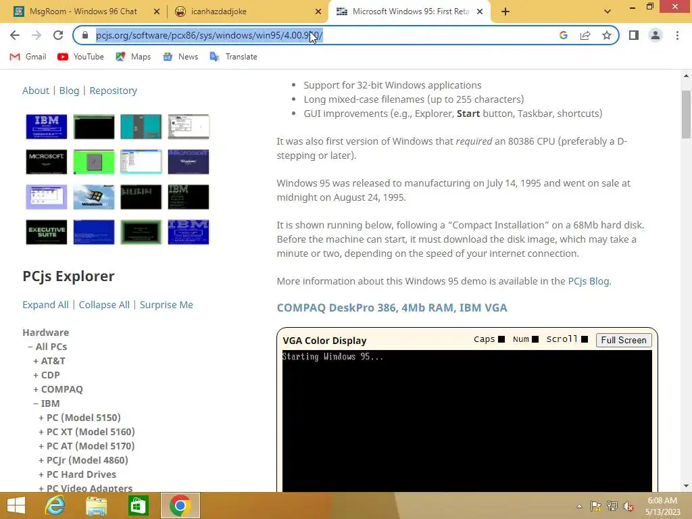
Task: Open the Maps bookmark
Action: point(133,57)
